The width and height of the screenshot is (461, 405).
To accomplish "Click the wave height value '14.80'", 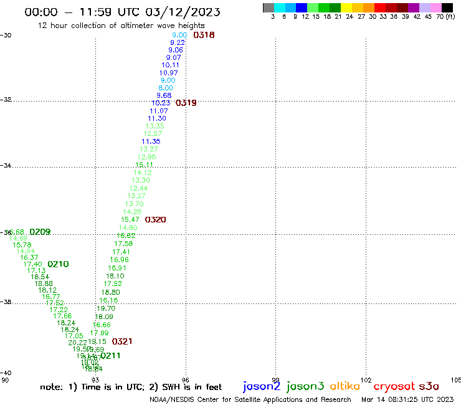I will [x=128, y=227].
